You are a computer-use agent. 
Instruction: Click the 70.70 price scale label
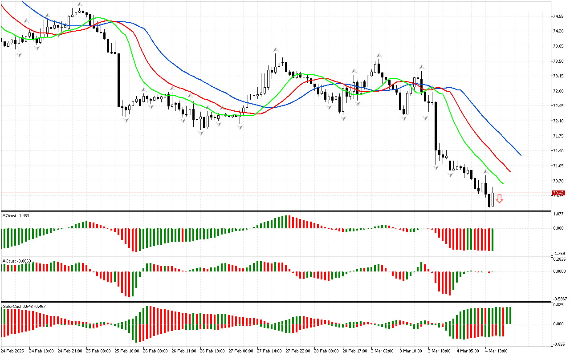558,181
